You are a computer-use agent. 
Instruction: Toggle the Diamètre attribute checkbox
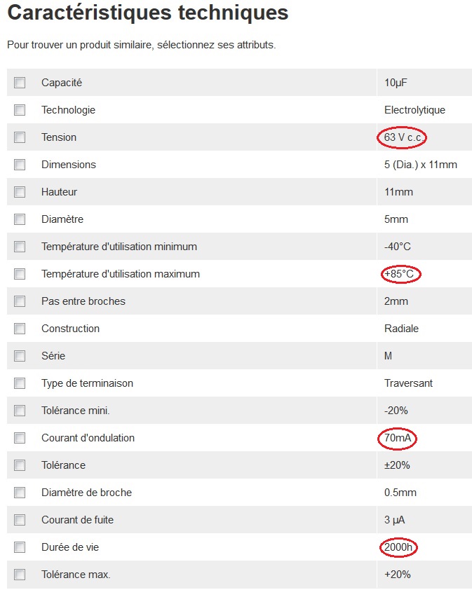[20, 219]
